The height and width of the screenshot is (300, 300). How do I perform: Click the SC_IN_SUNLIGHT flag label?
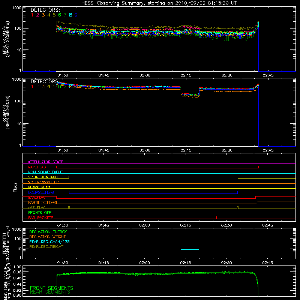[x=43, y=177]
